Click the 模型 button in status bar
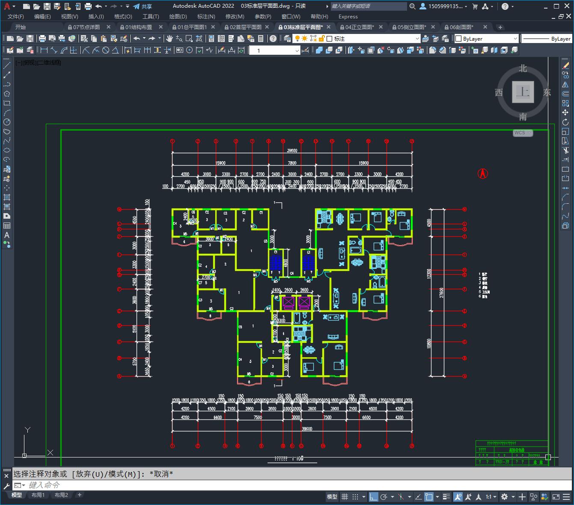 coord(332,497)
